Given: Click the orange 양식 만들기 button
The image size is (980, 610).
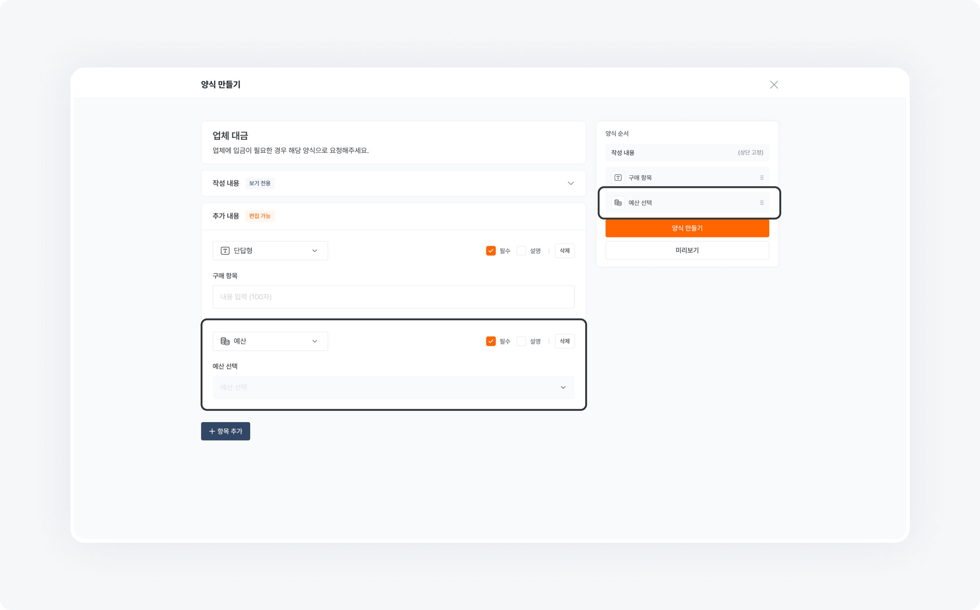Looking at the screenshot, I should 687,228.
